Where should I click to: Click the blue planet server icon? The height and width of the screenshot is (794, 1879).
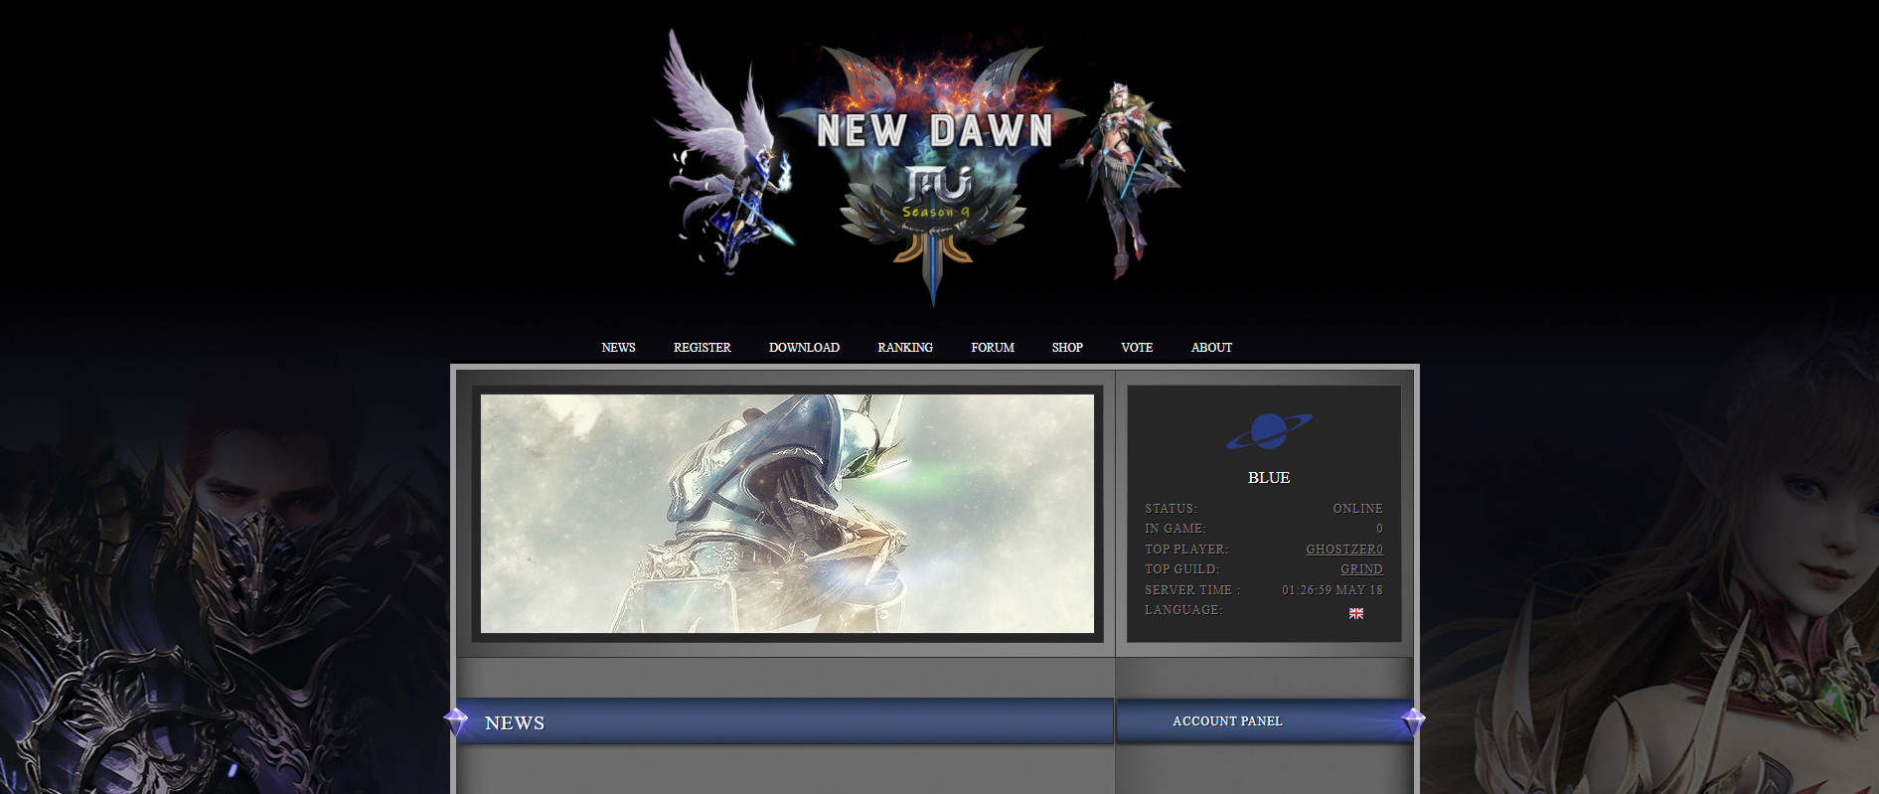pyautogui.click(x=1269, y=431)
